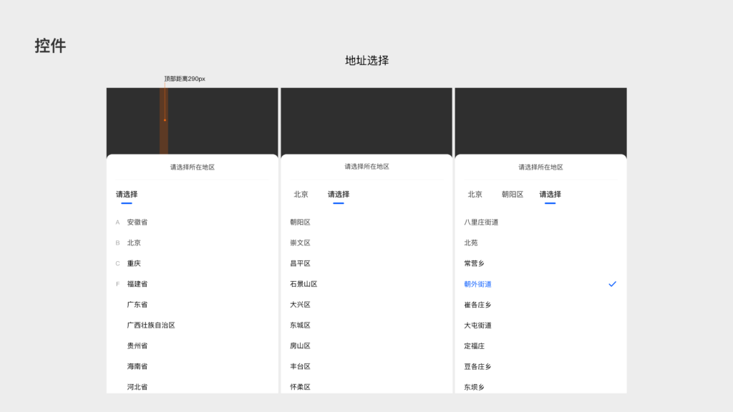Image resolution: width=733 pixels, height=412 pixels.
Task: Select the highlighted 朝外街道 option
Action: coord(477,284)
